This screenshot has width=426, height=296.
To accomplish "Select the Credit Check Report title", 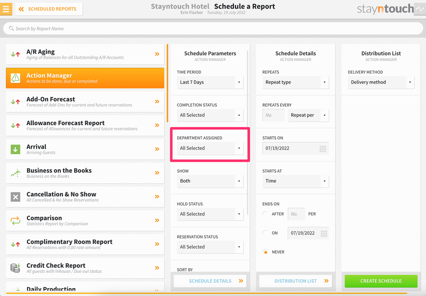I will 56,265.
